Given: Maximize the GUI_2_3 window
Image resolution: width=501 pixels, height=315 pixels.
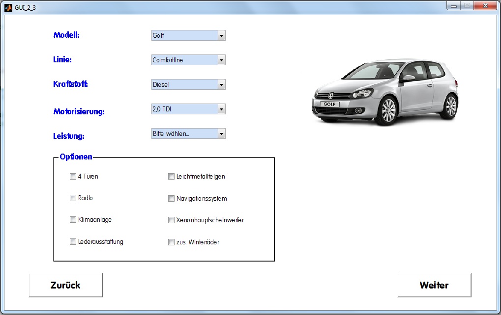Looking at the screenshot, I should coord(467,6).
